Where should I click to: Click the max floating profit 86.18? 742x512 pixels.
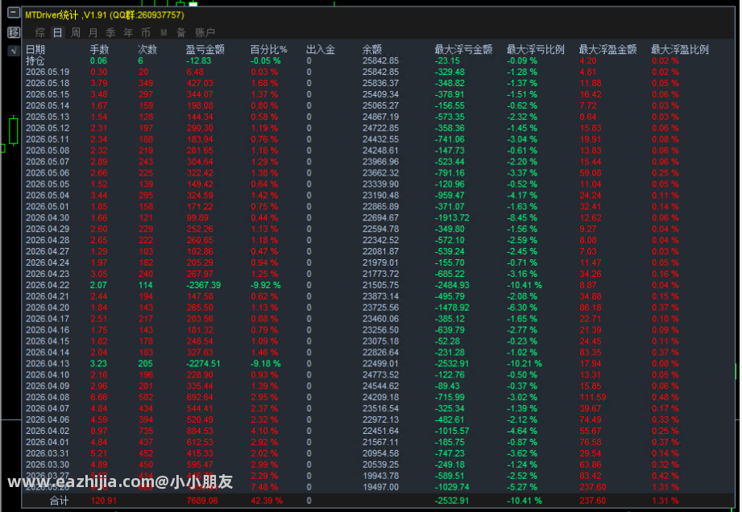[591, 308]
